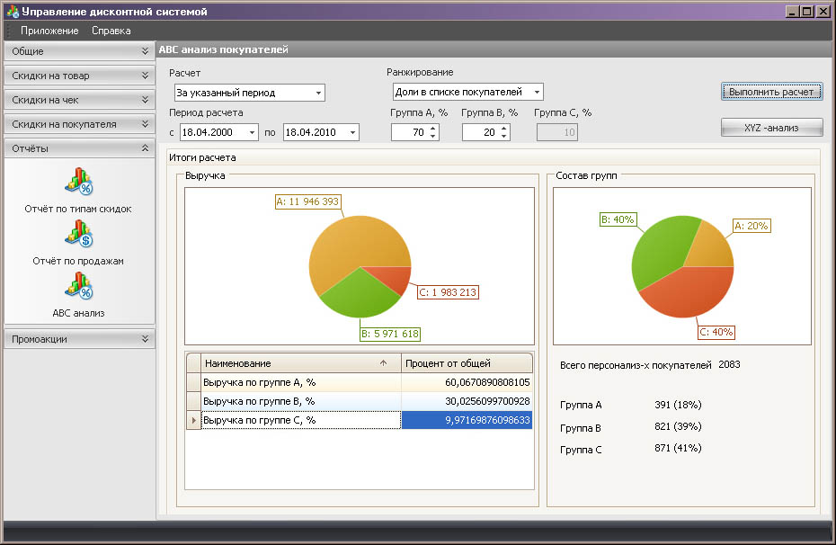The height and width of the screenshot is (545, 836).
Task: Expand the Общие sidebar section
Action: [79, 51]
